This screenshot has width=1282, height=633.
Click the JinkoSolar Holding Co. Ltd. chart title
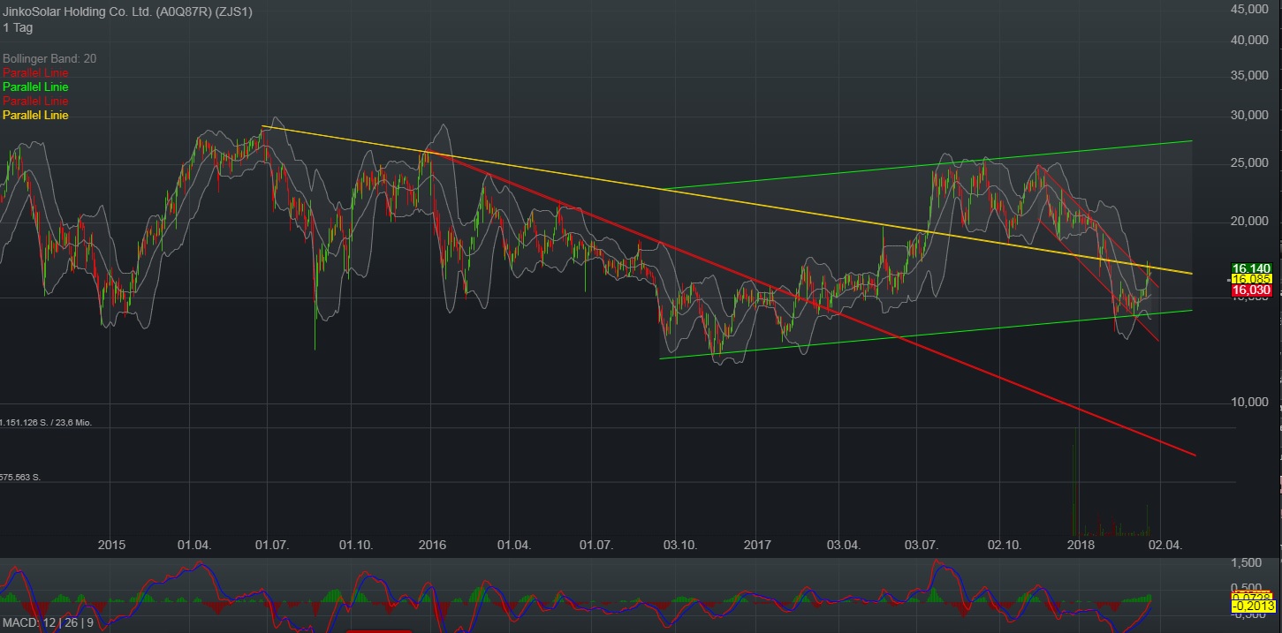(127, 12)
